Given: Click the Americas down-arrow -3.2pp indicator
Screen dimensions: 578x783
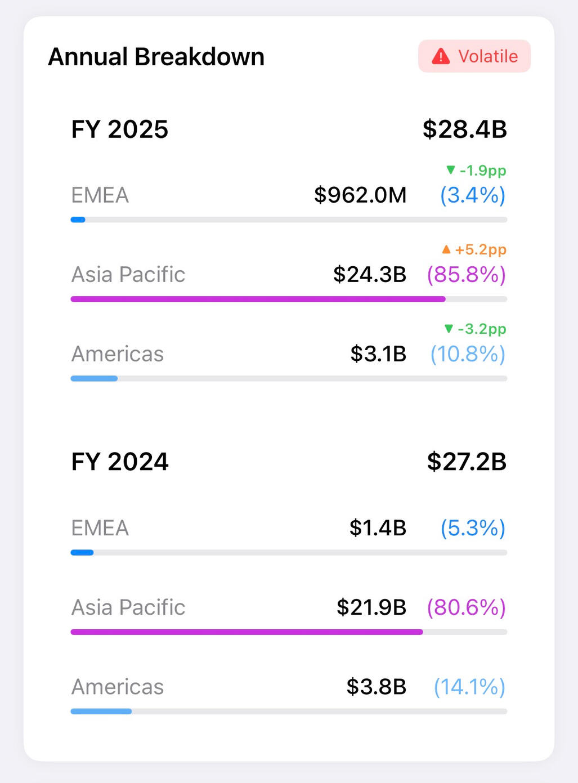Looking at the screenshot, I should click(x=475, y=329).
